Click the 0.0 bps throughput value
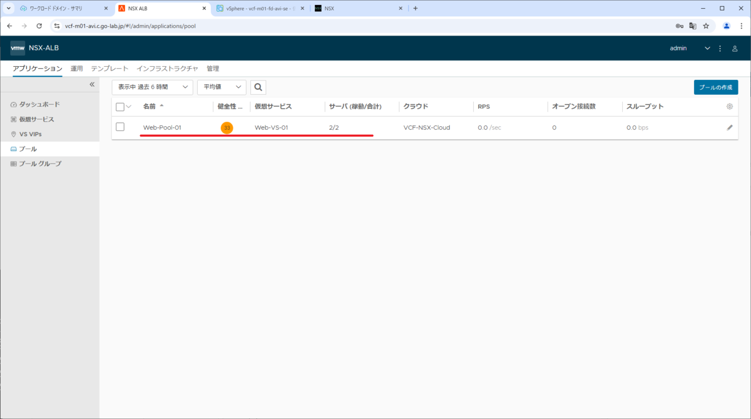Viewport: 751px width, 419px height. (x=637, y=127)
